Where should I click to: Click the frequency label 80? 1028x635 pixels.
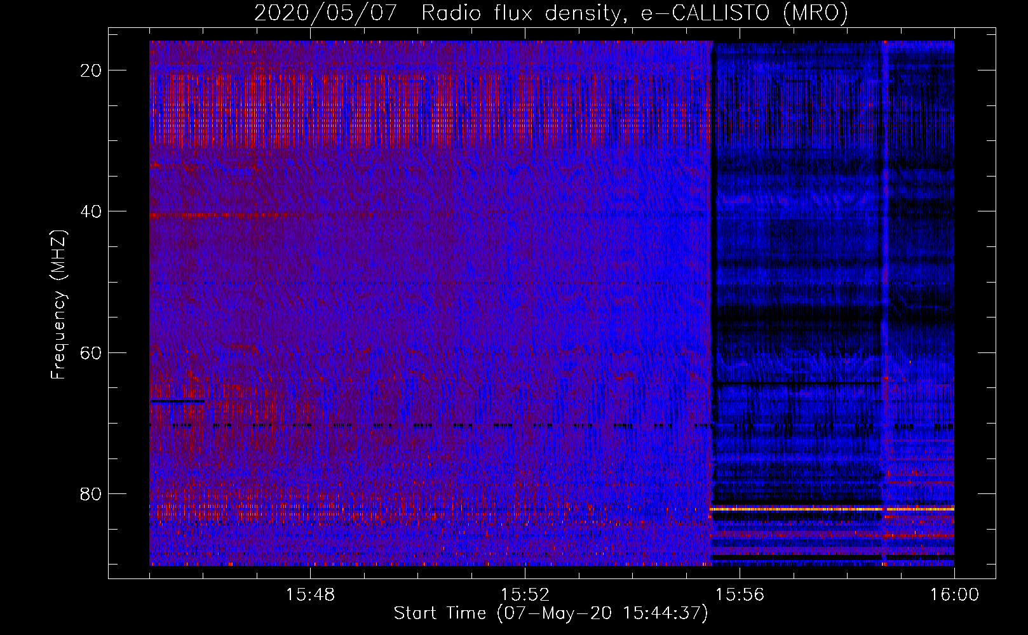pos(91,493)
